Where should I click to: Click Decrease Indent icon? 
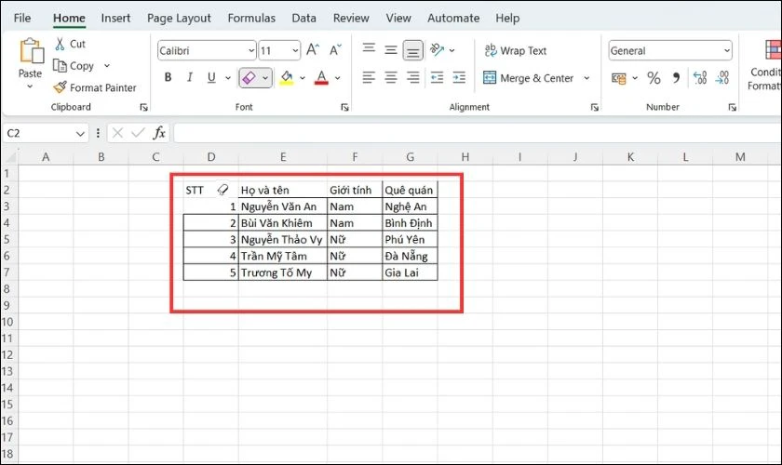point(437,78)
